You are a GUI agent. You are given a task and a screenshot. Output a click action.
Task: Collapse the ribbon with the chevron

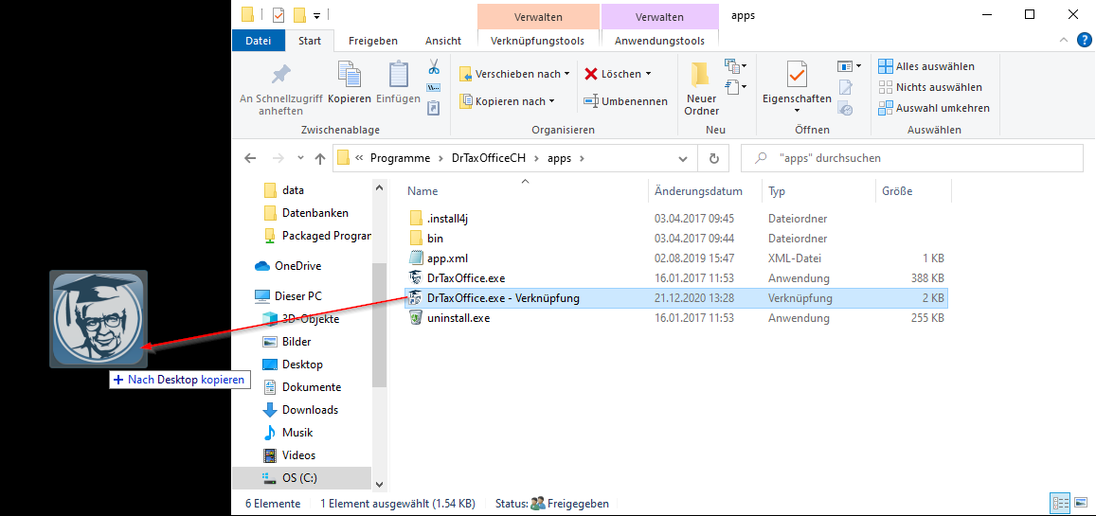(x=1064, y=41)
